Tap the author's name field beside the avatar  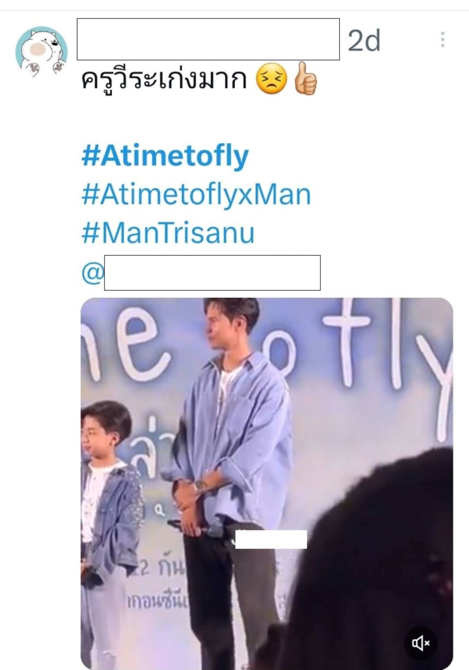click(208, 39)
